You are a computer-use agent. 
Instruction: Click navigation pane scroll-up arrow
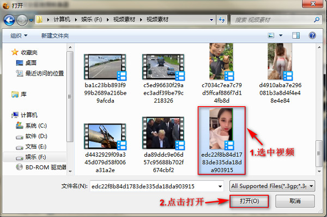pos(70,47)
